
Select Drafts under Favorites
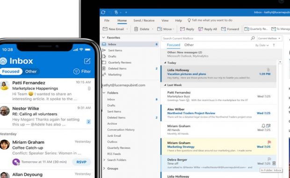[x=112, y=56]
